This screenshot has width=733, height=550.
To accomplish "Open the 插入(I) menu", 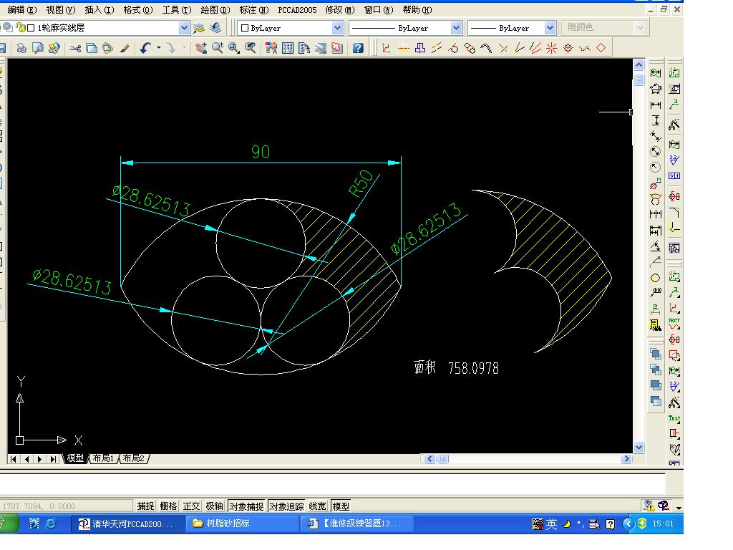I will (x=99, y=10).
